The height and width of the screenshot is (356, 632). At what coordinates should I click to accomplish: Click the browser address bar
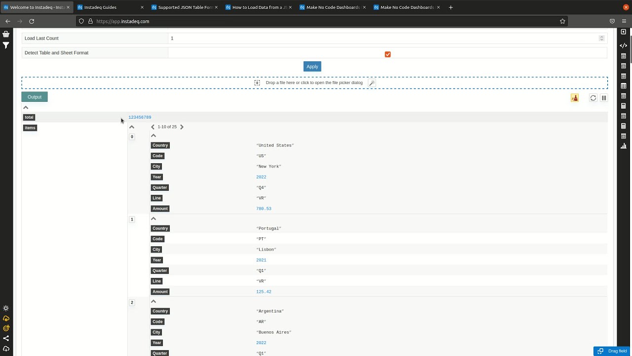321,21
